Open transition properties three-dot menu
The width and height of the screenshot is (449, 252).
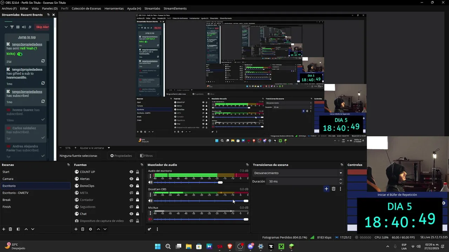click(x=340, y=189)
